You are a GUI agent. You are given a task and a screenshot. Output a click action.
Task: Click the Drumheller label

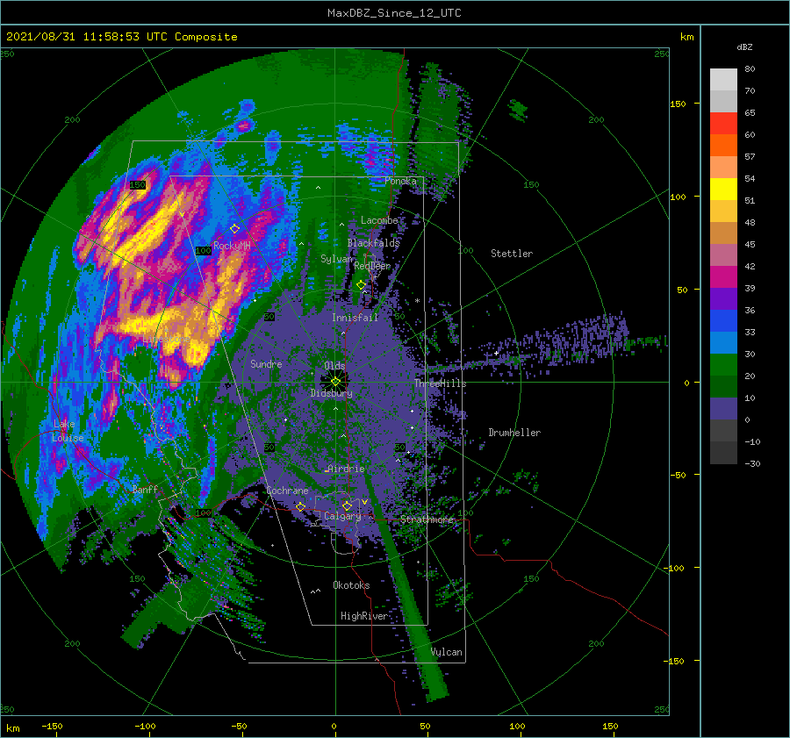tap(514, 433)
